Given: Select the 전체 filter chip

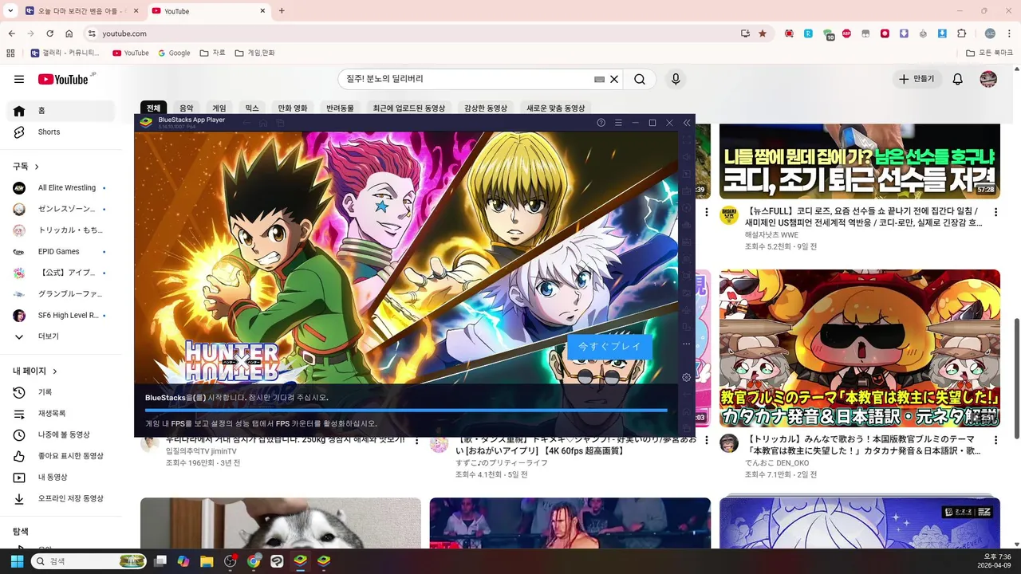Looking at the screenshot, I should click(153, 108).
